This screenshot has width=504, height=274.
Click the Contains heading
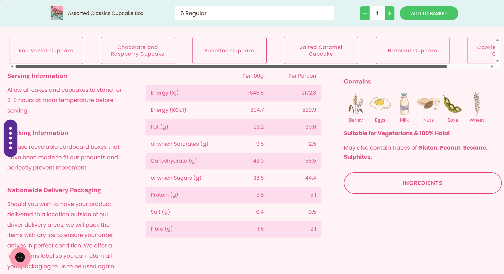(357, 82)
